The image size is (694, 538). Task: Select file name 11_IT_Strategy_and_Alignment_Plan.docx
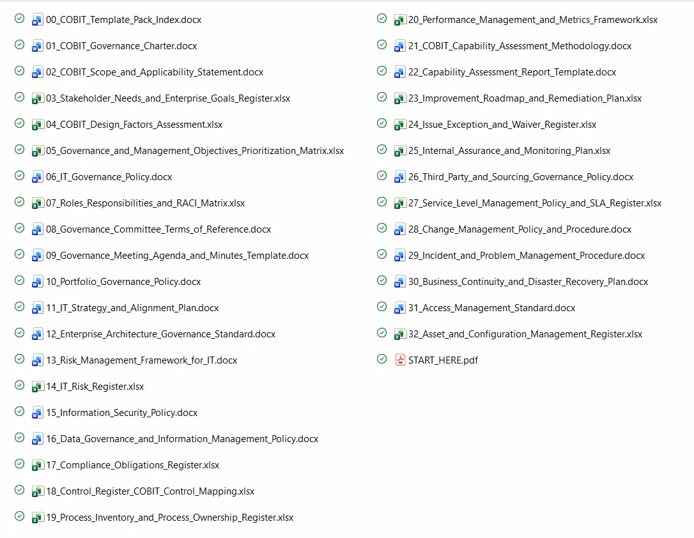pyautogui.click(x=132, y=308)
